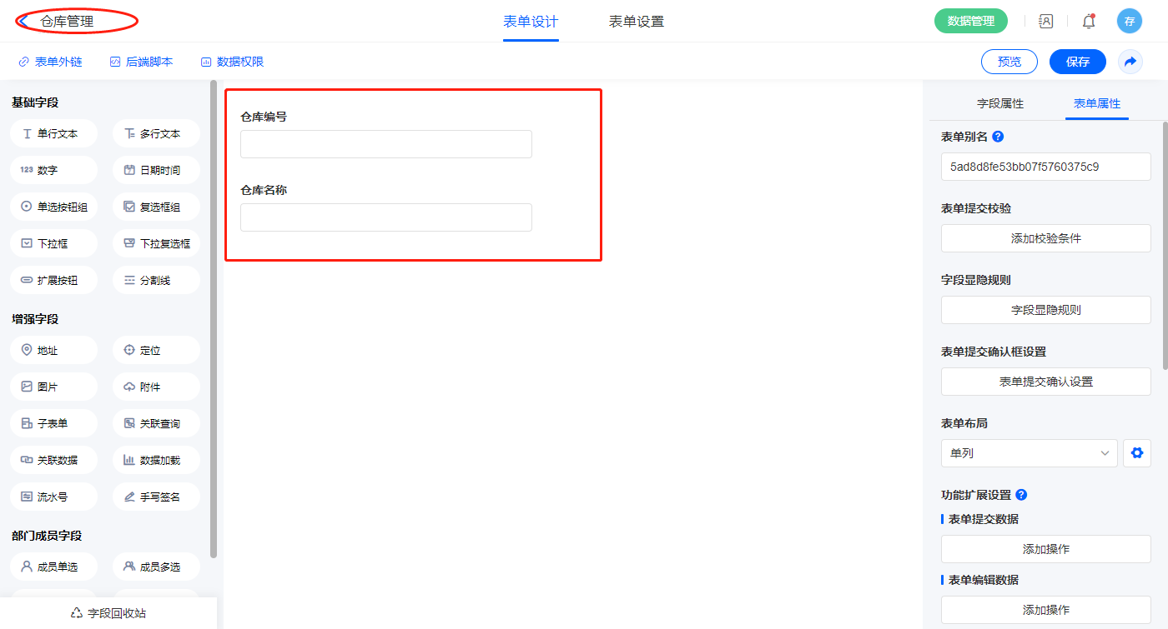
Task: Add a 下拉框 field from the palette
Action: [x=54, y=243]
